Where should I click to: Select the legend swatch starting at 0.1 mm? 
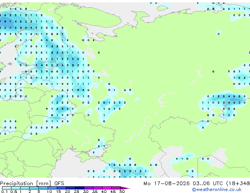pos(7,188)
